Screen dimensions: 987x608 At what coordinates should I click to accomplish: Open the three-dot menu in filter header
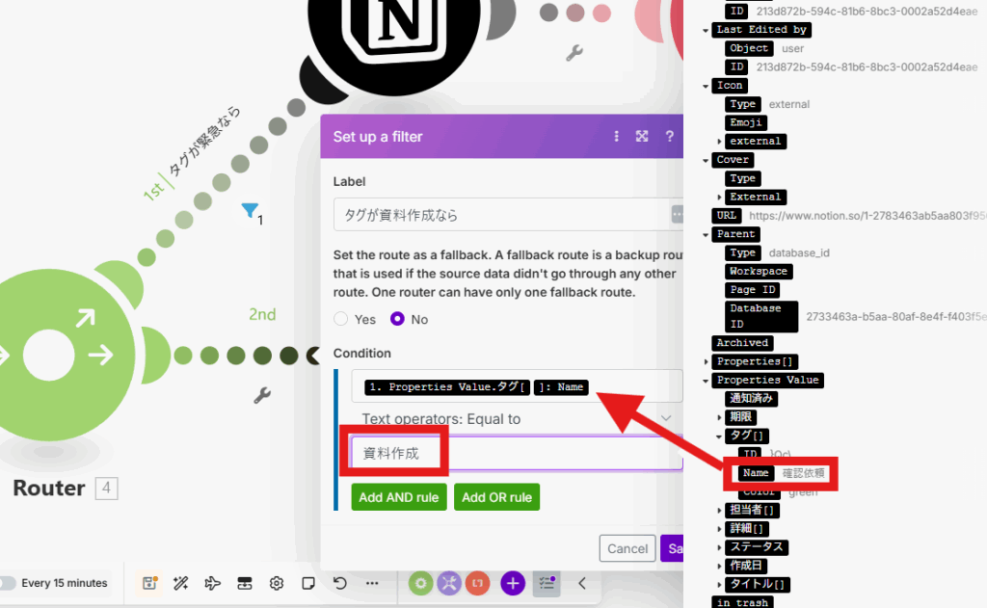(617, 137)
